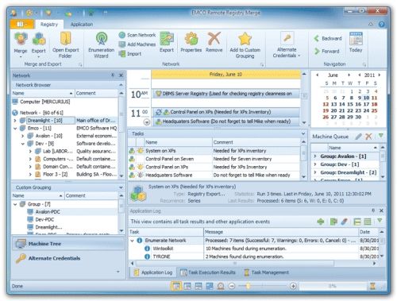397x301 pixels.
Task: Switch to the Task Management tab
Action: [267, 272]
